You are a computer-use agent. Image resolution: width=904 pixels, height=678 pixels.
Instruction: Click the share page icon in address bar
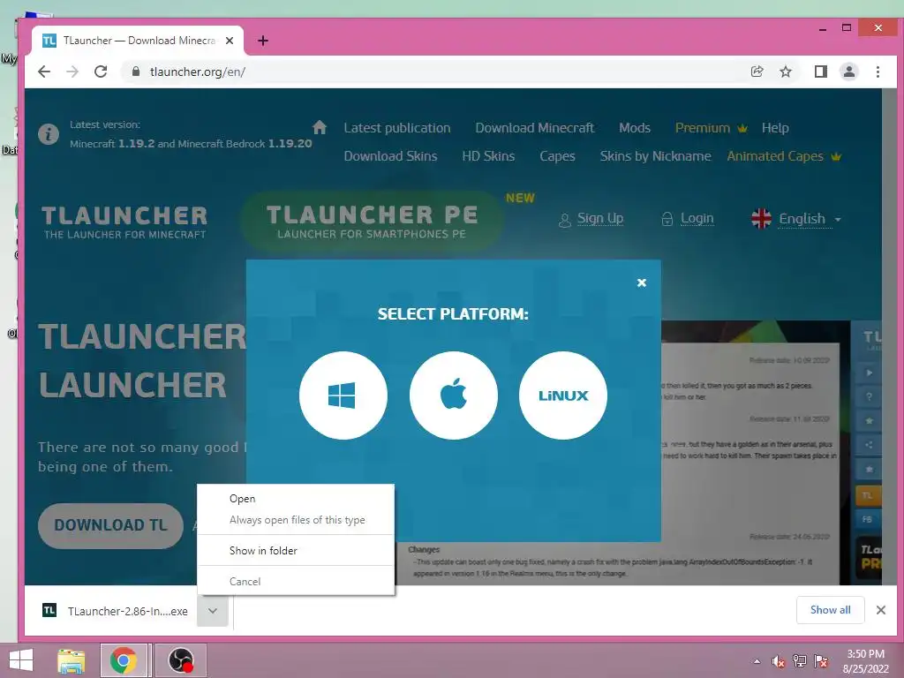[x=757, y=72]
